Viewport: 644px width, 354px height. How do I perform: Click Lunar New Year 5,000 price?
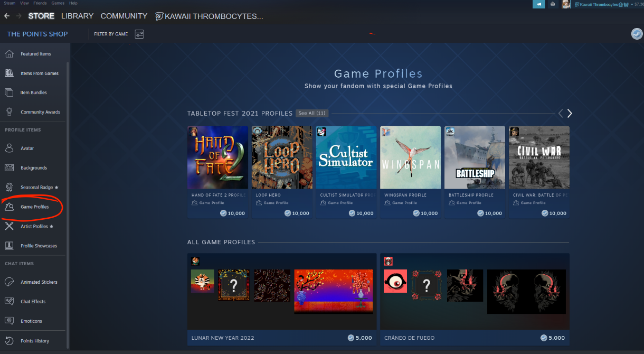(360, 338)
